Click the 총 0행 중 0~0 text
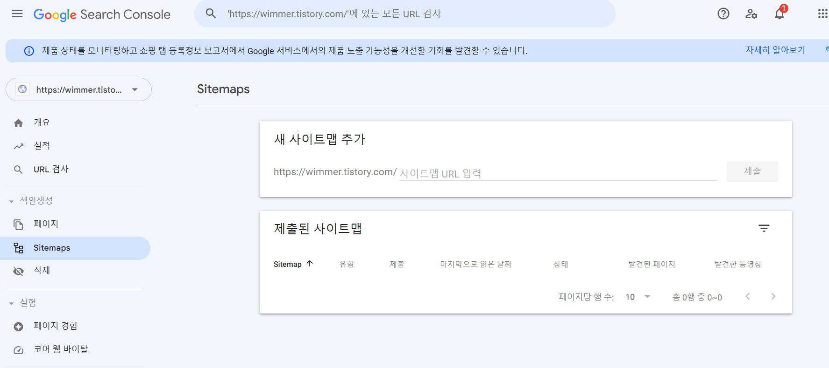Screen dimensions: 829x368 tap(697, 297)
